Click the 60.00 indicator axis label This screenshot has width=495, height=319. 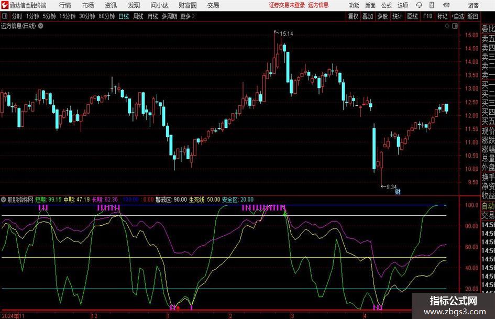471,247
